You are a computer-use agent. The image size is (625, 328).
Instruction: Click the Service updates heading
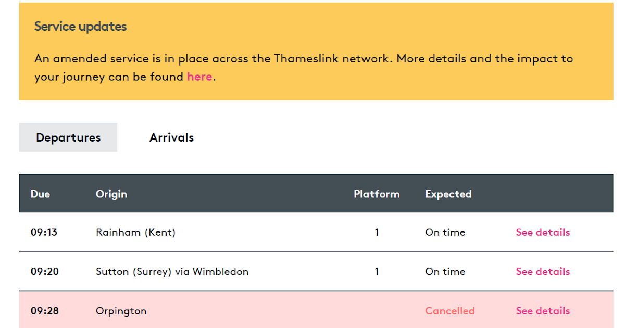coord(80,26)
